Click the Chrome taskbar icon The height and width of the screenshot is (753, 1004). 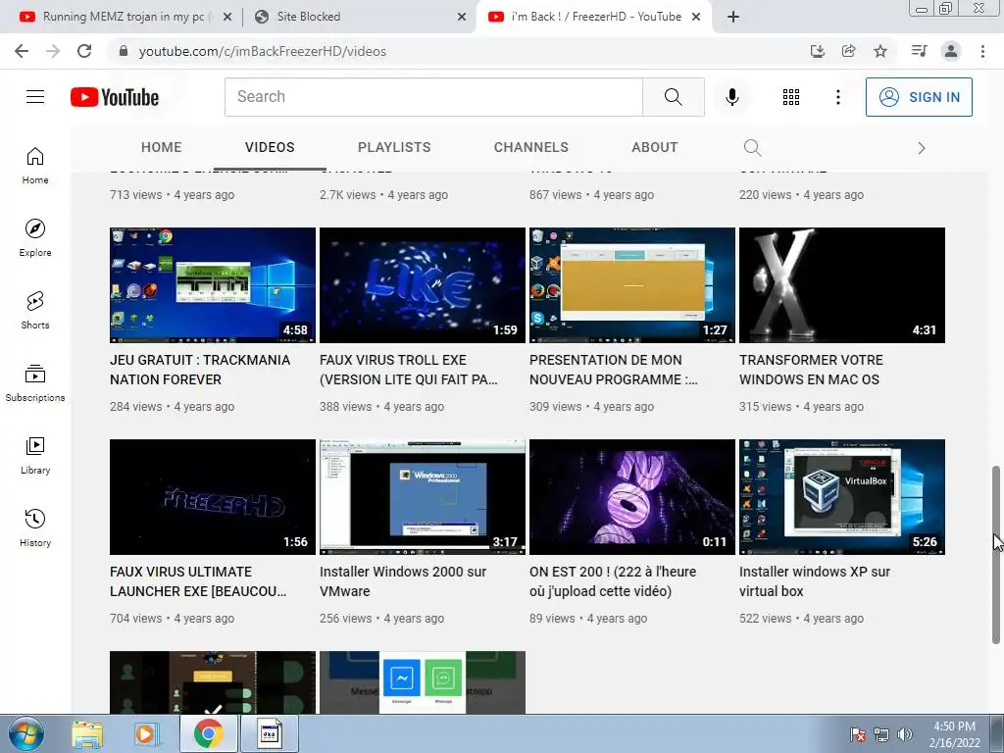click(x=208, y=733)
